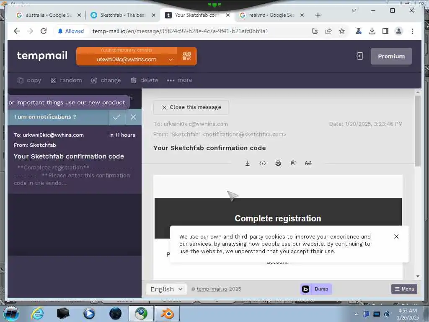Click the taskbar clock showing 4:53 AM
The height and width of the screenshot is (322, 429).
tap(408, 314)
